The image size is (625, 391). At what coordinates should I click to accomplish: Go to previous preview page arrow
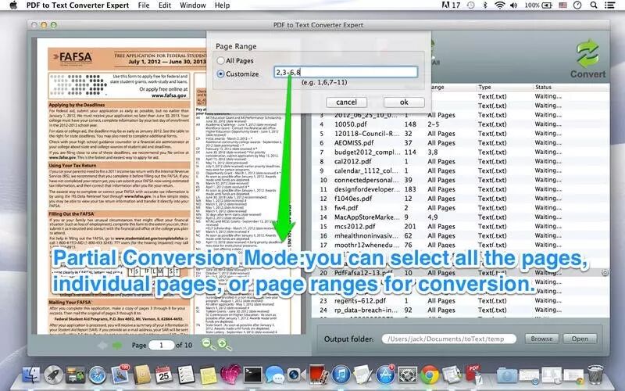tap(102, 345)
